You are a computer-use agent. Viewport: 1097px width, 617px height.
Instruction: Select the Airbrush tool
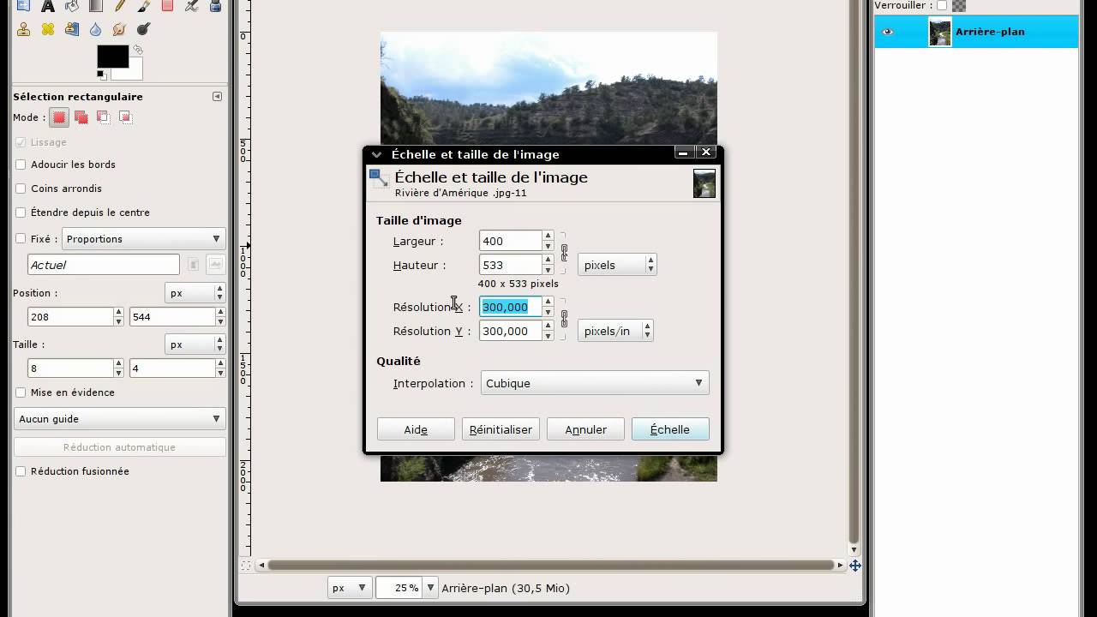(191, 5)
